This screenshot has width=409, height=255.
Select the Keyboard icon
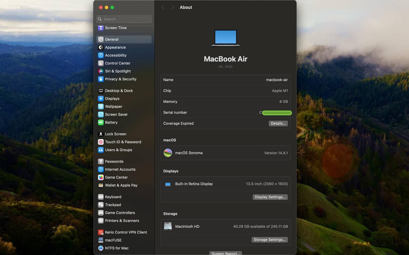(x=101, y=197)
